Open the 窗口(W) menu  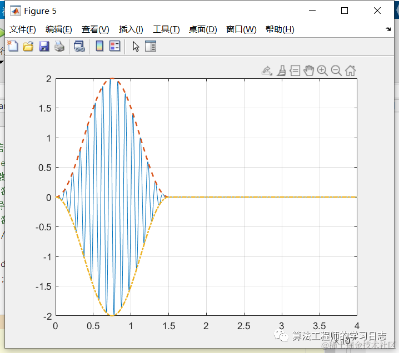point(241,29)
